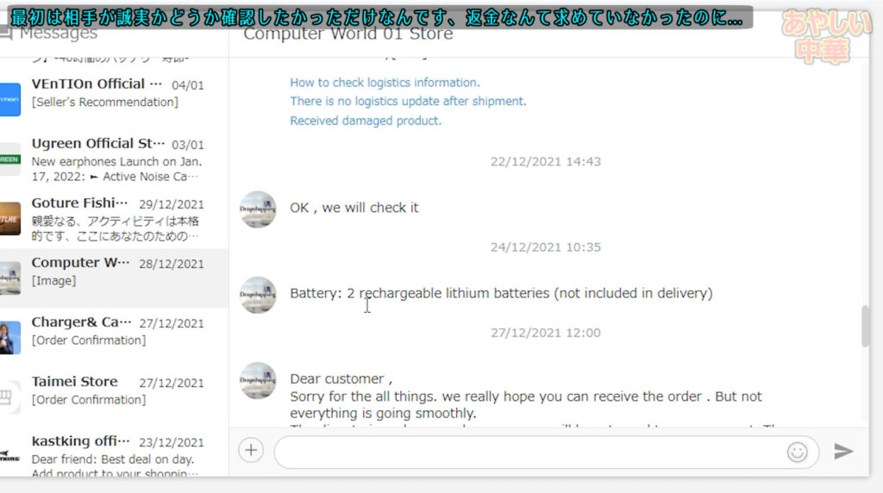
Task: Select Goture Fishing store avatar
Action: 10,219
